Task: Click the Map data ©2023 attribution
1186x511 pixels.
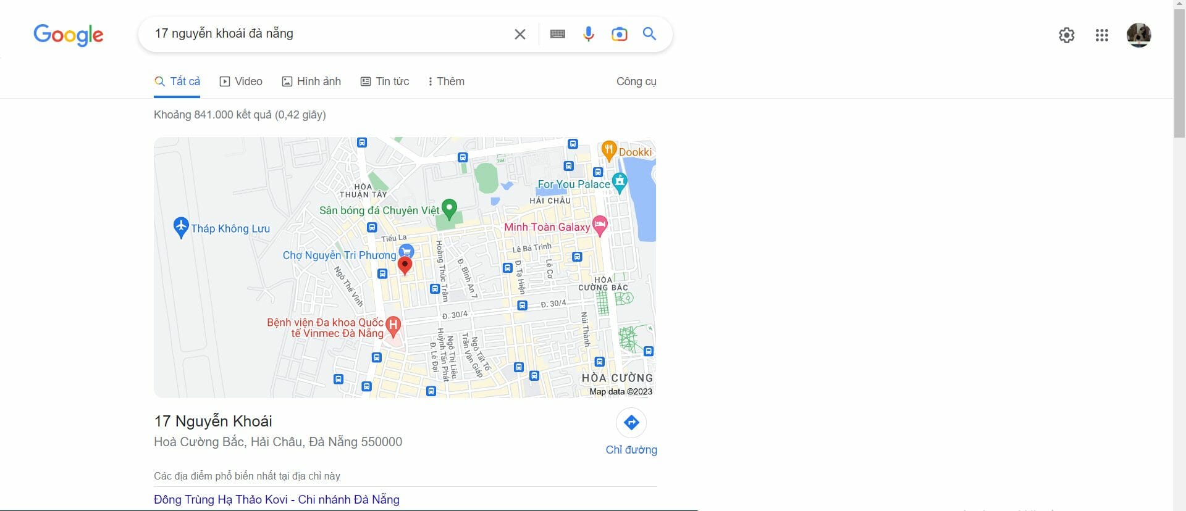Action: [x=621, y=391]
